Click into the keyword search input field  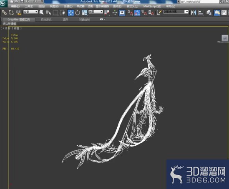[199, 2]
